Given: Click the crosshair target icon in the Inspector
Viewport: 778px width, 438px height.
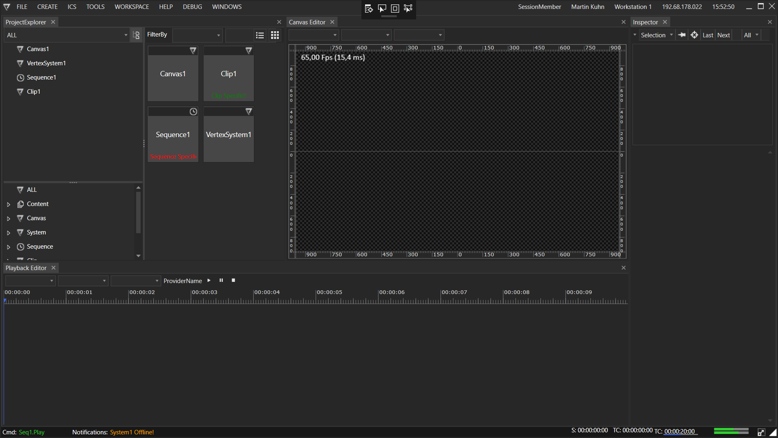Looking at the screenshot, I should 694,35.
